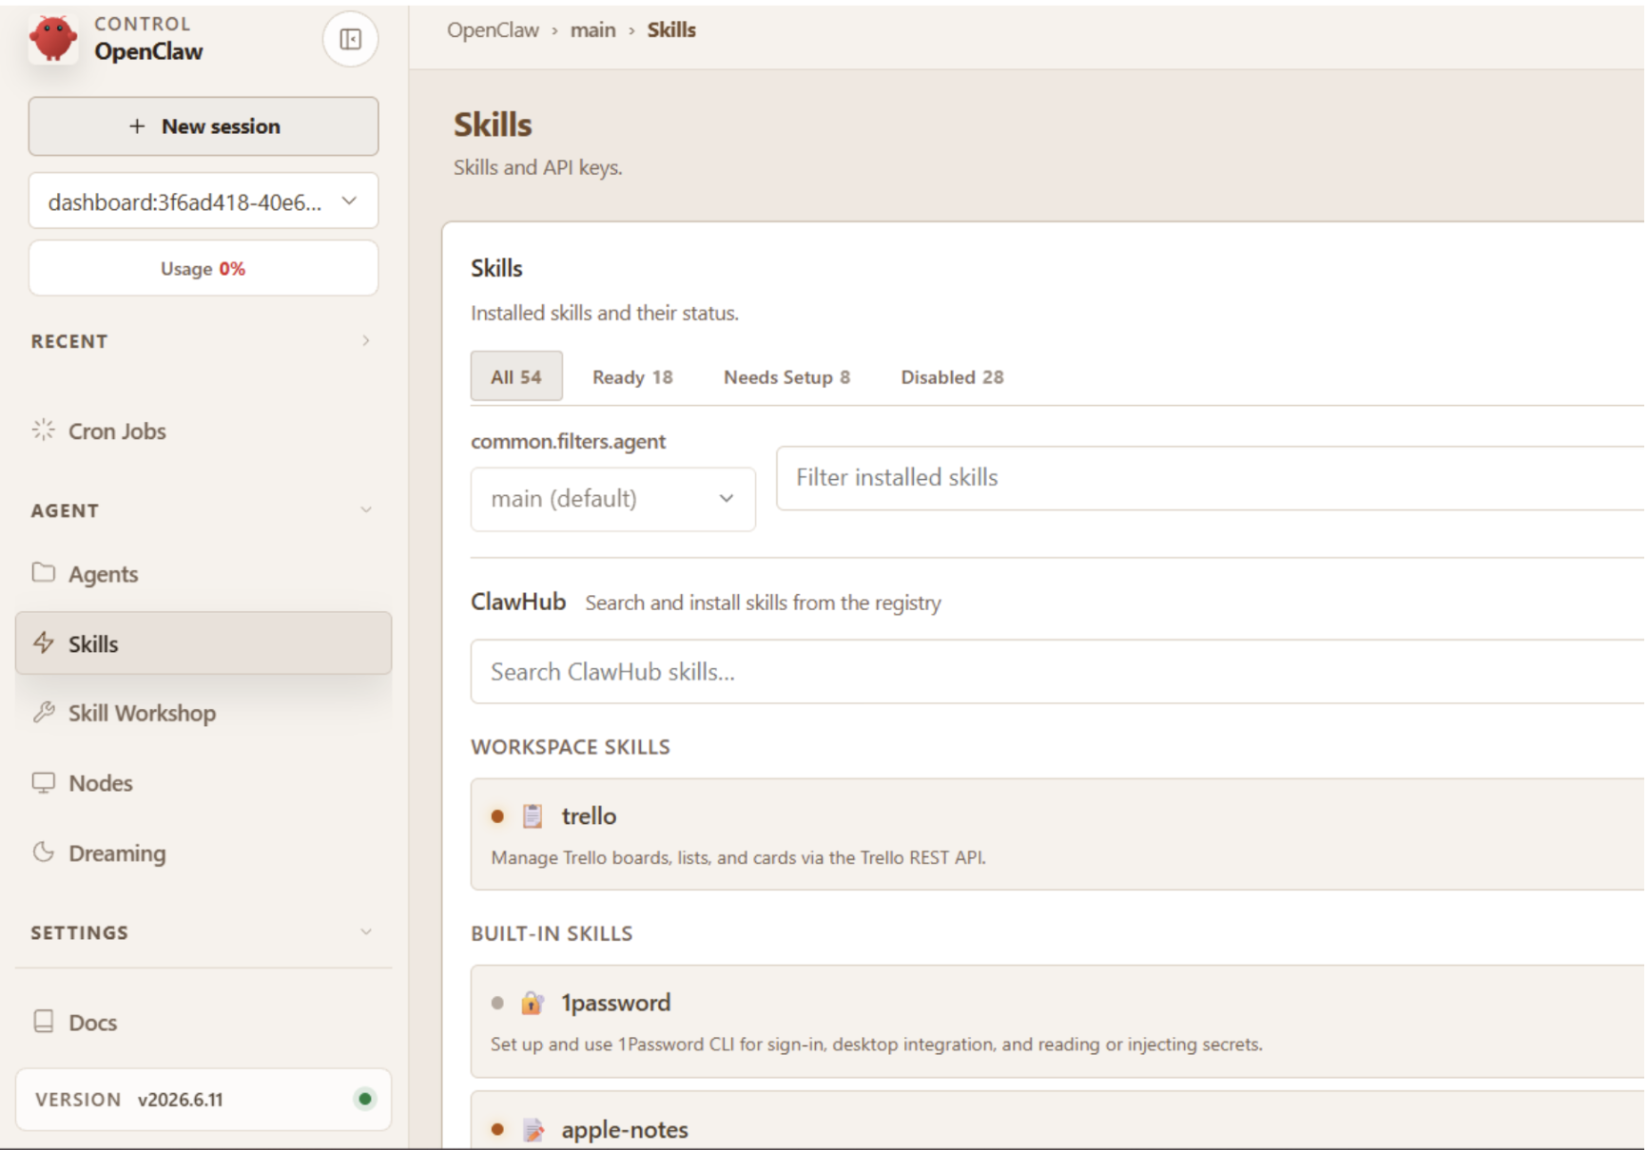Focus the Search ClawHub skills field
Screen dimensions: 1649x1150
[1057, 672]
